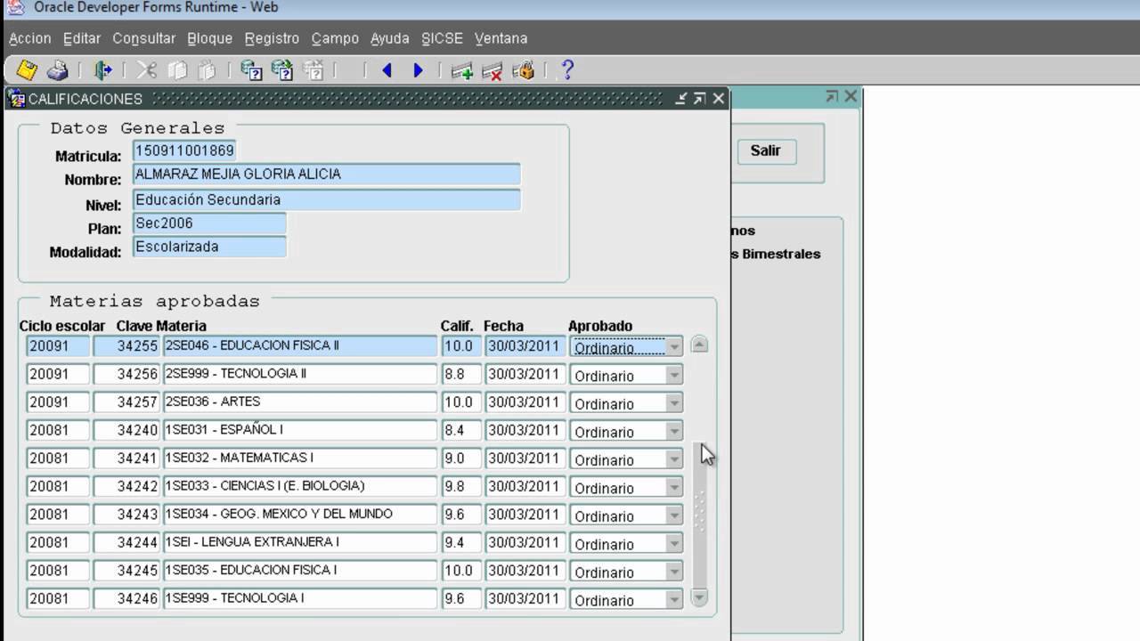1140x641 pixels.
Task: Open the SICSE menu
Action: (x=442, y=38)
